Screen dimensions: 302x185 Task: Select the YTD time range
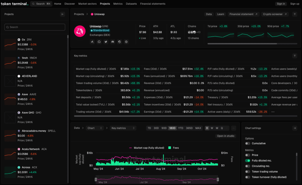[x=181, y=128]
